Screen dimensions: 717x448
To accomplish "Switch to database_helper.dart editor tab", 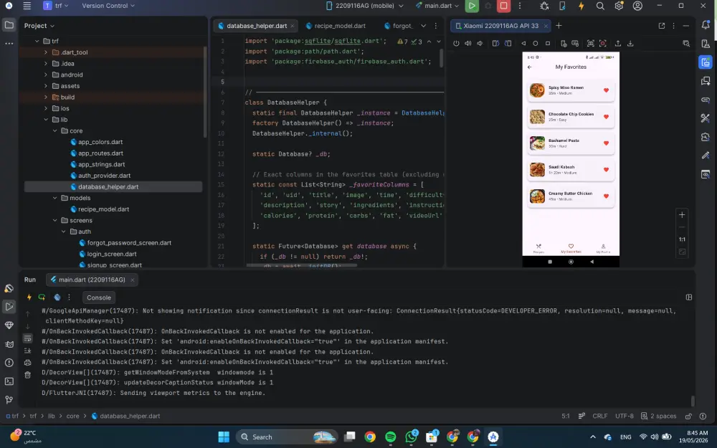I will (x=256, y=26).
